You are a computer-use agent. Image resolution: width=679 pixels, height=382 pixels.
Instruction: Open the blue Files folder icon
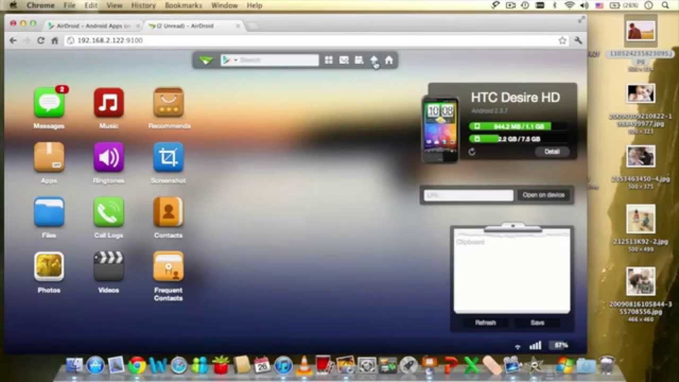pos(49,212)
